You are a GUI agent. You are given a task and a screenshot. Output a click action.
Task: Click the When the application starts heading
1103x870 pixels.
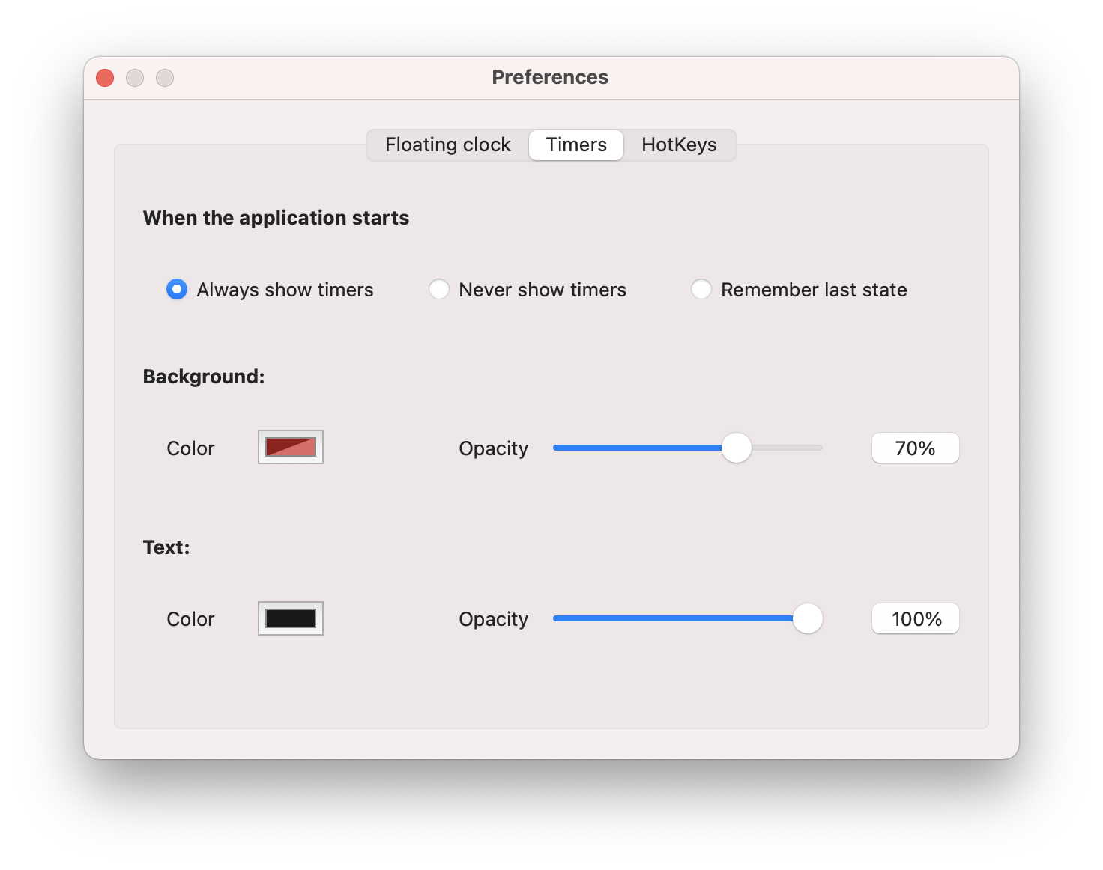coord(276,218)
